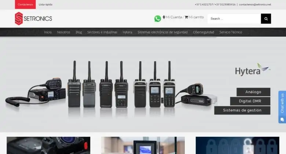This screenshot has width=286, height=154.
Task: Click inside the Search input field
Action: tap(234, 19)
